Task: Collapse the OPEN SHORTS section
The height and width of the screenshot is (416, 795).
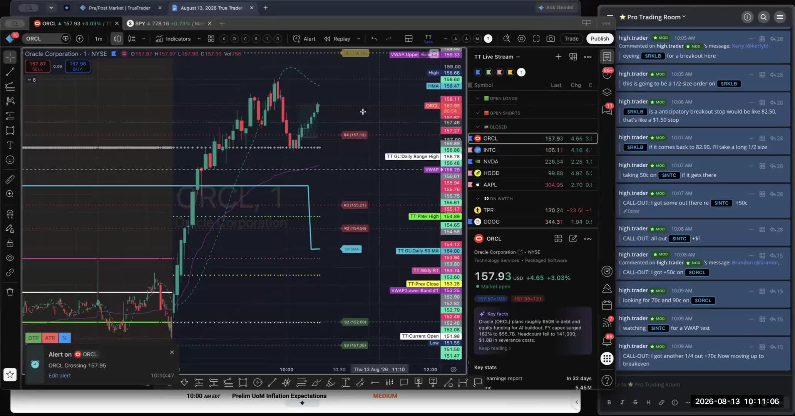Action: (x=478, y=113)
